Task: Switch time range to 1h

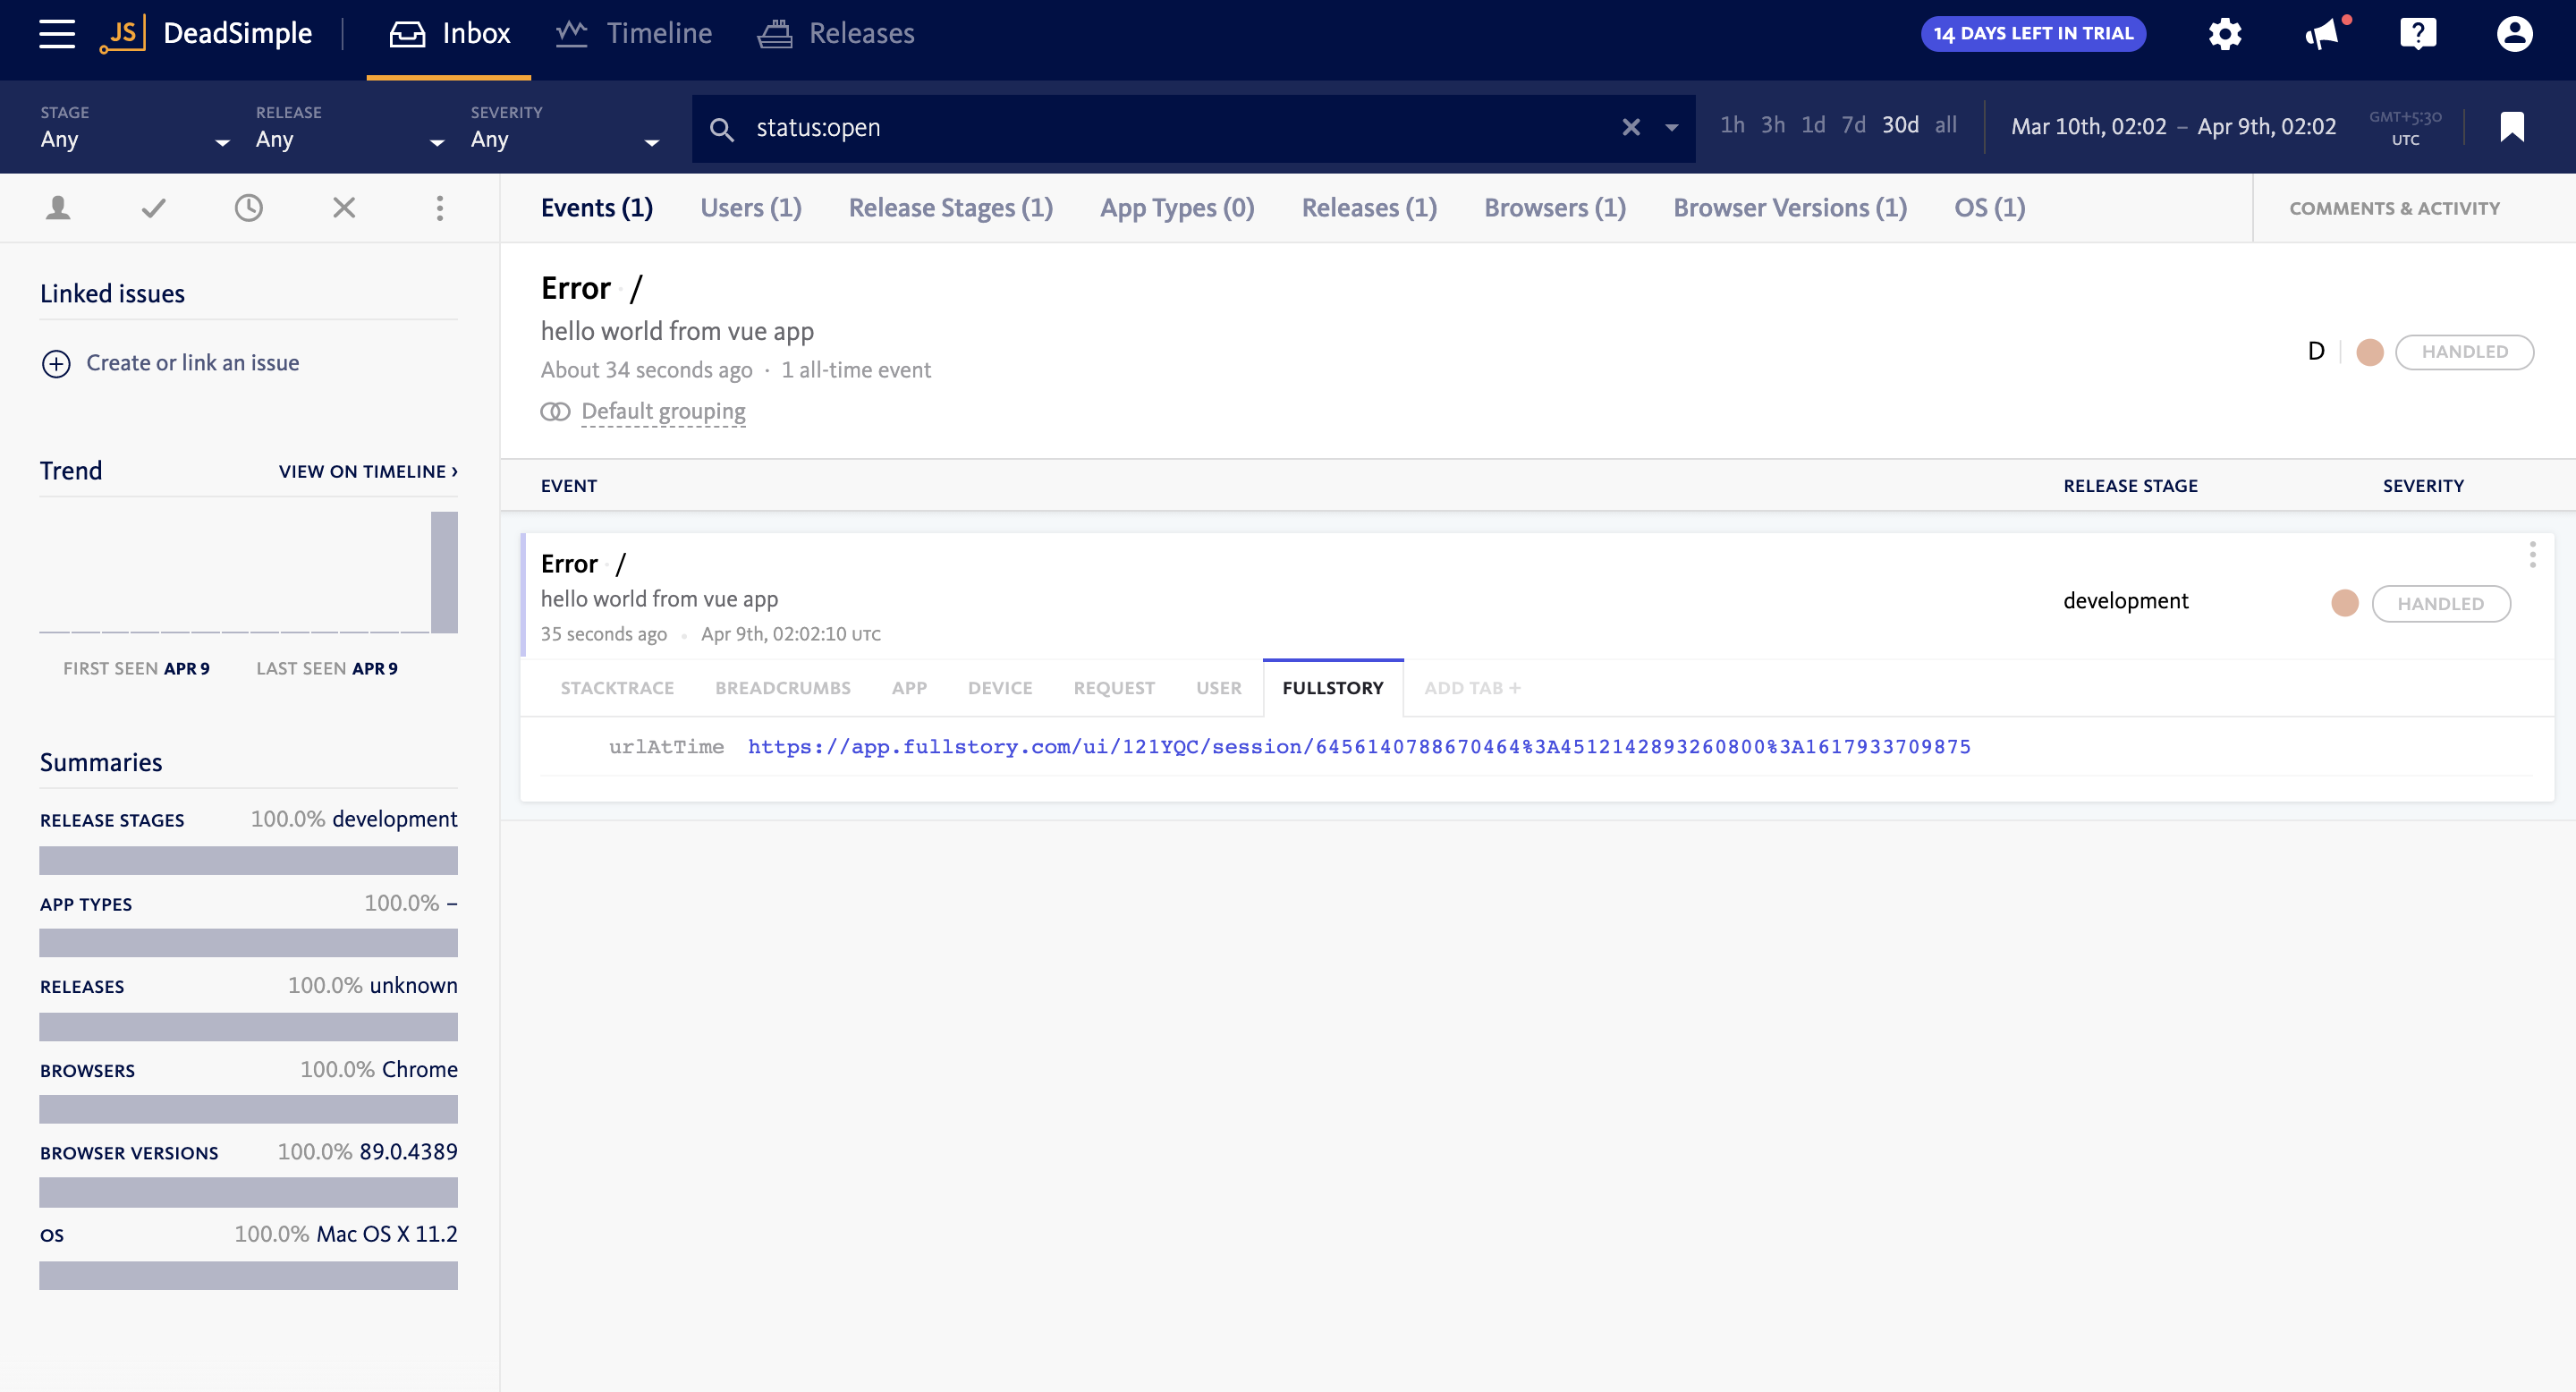Action: (x=1732, y=125)
